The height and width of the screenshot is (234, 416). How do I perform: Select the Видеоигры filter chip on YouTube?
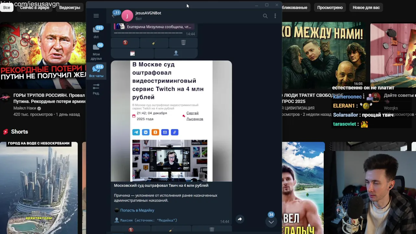pyautogui.click(x=70, y=7)
